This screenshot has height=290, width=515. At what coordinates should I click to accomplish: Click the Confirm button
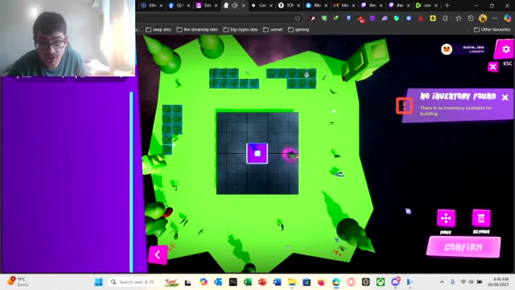(x=463, y=247)
